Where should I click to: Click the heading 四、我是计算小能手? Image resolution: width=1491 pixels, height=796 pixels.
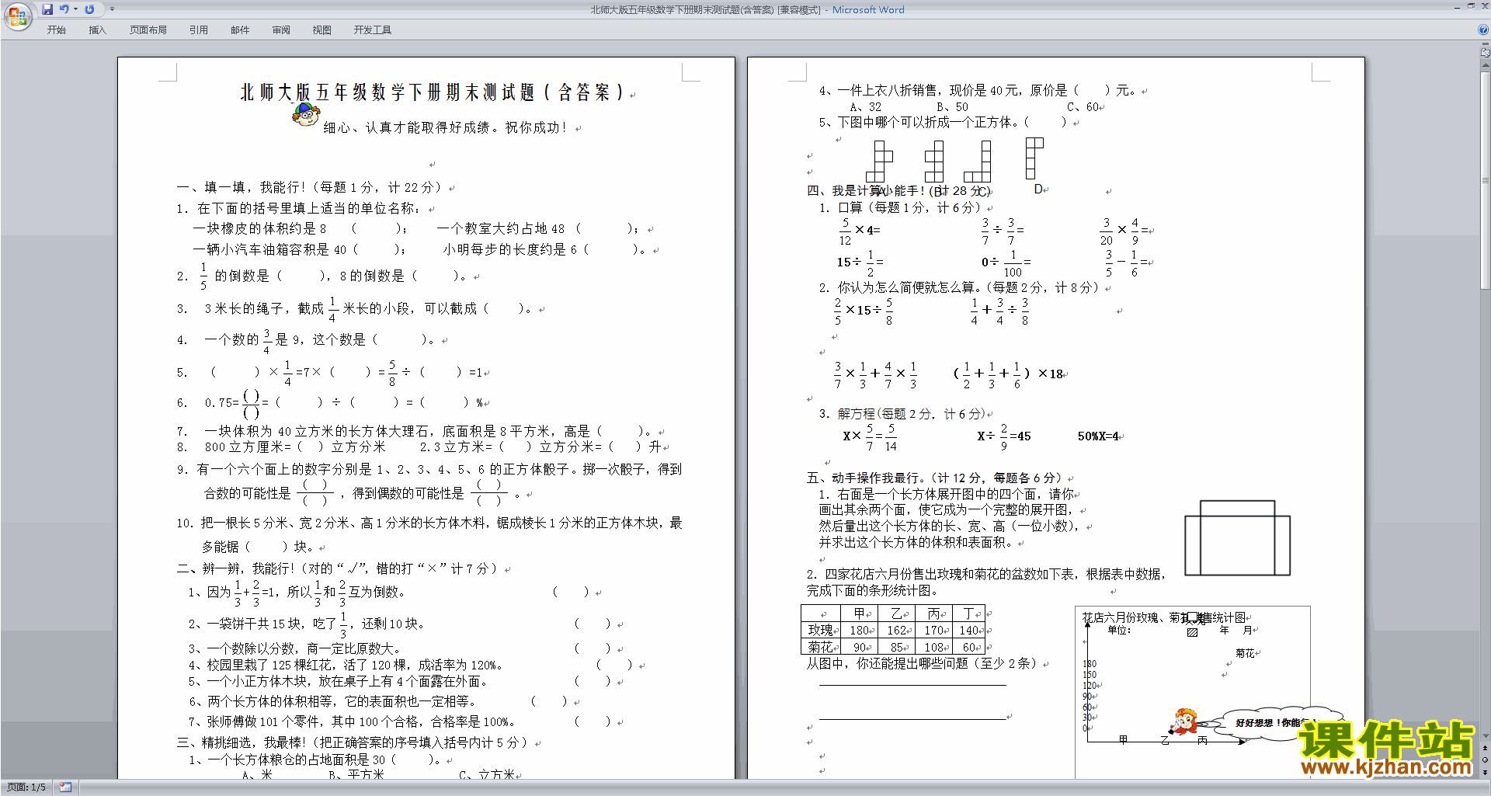click(x=898, y=190)
